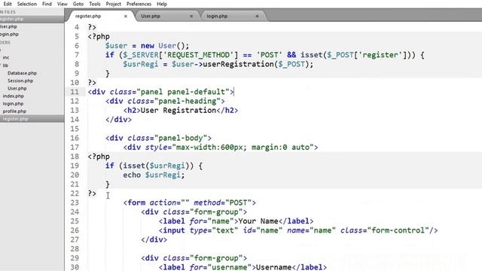Collapse the lib folder in sidebar
This screenshot has width=482, height=271.
(5, 65)
